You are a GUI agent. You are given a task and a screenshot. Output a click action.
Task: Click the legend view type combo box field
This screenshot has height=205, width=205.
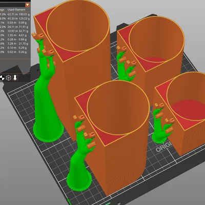click(x=15, y=5)
